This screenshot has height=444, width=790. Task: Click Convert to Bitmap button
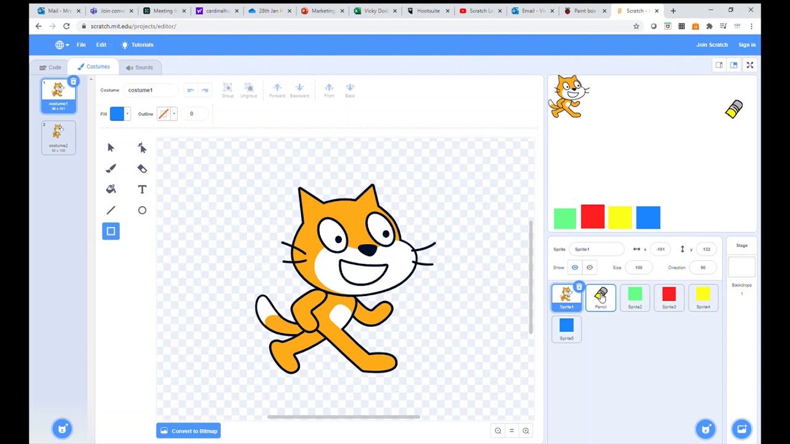pos(188,431)
